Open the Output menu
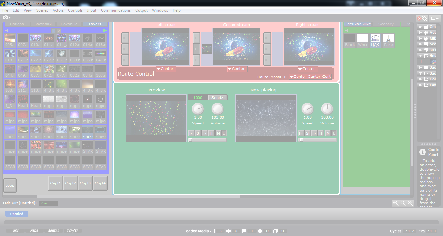 pos(141,10)
